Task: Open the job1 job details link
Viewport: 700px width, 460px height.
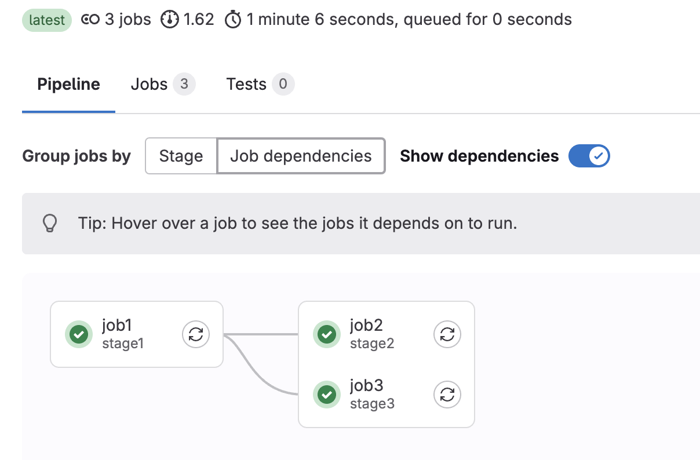Action: click(x=121, y=326)
